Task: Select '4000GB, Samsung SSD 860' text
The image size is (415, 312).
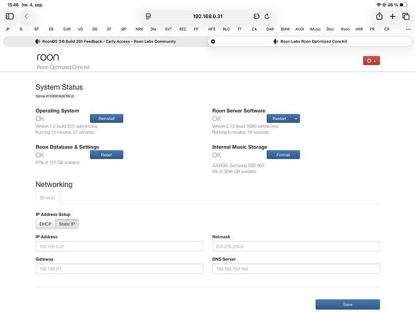Action: pos(238,165)
